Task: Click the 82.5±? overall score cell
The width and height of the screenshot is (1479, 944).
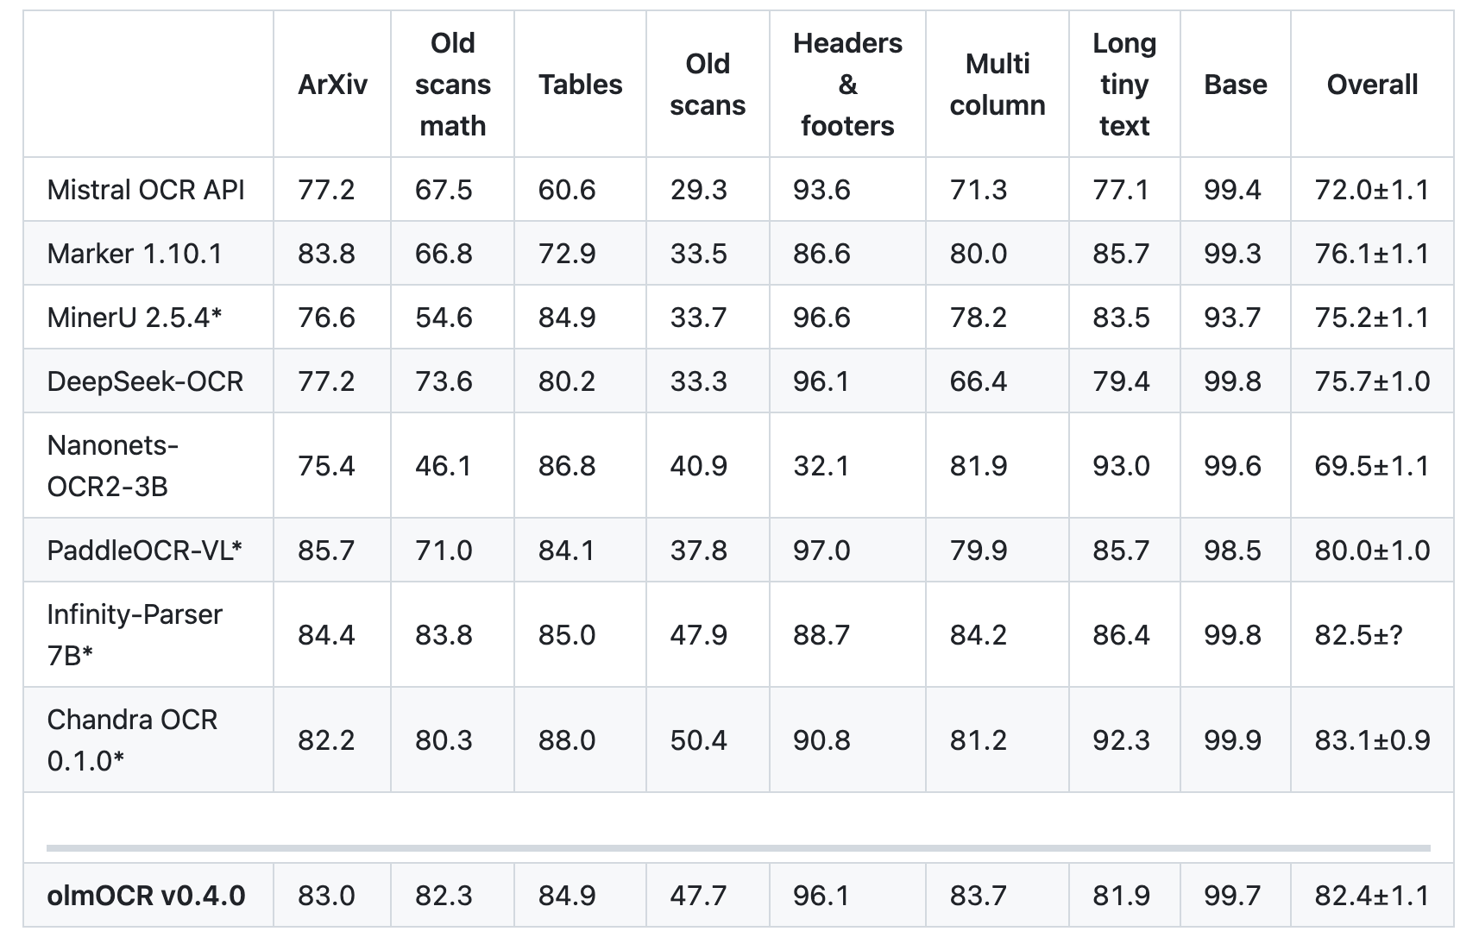Action: point(1358,635)
